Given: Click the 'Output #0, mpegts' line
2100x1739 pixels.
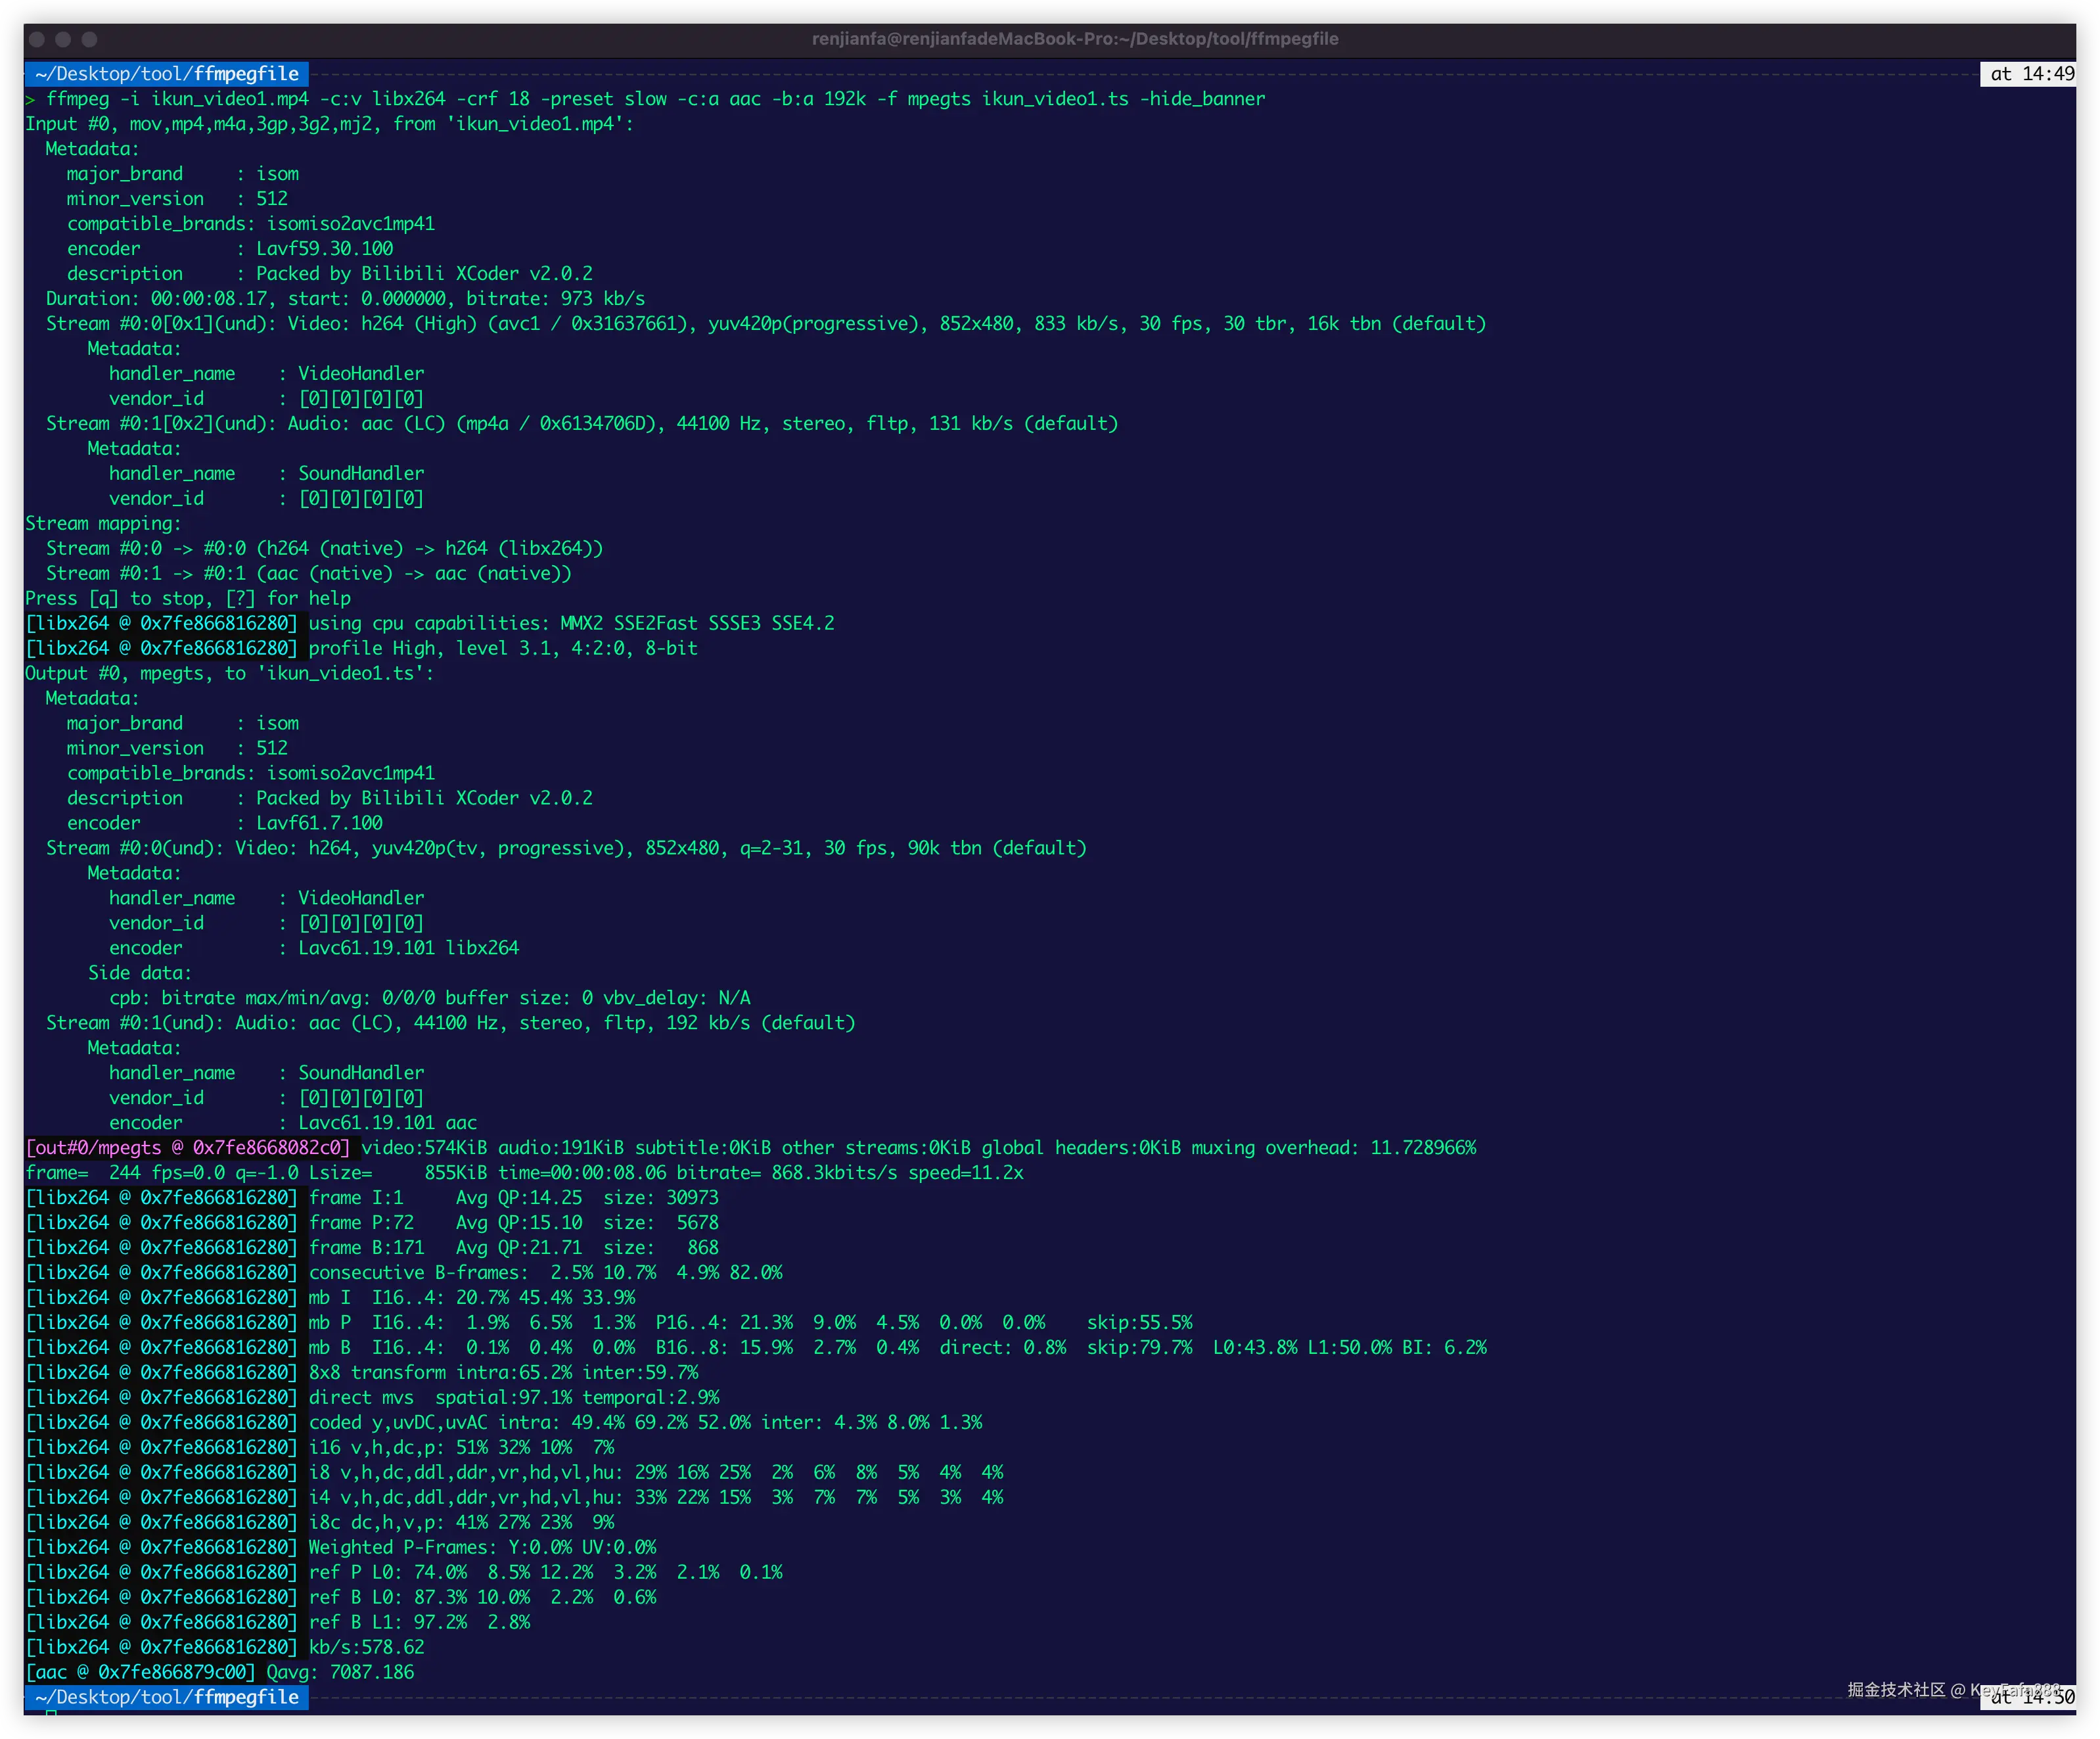Looking at the screenshot, I should click(230, 674).
